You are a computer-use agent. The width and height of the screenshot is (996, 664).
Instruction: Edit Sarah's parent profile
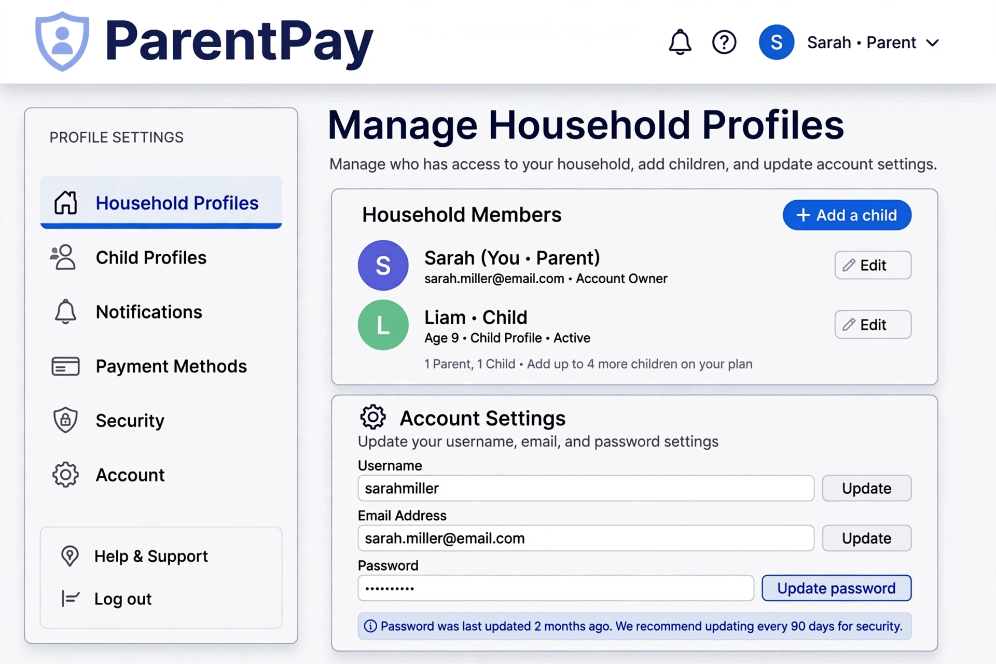click(x=873, y=265)
